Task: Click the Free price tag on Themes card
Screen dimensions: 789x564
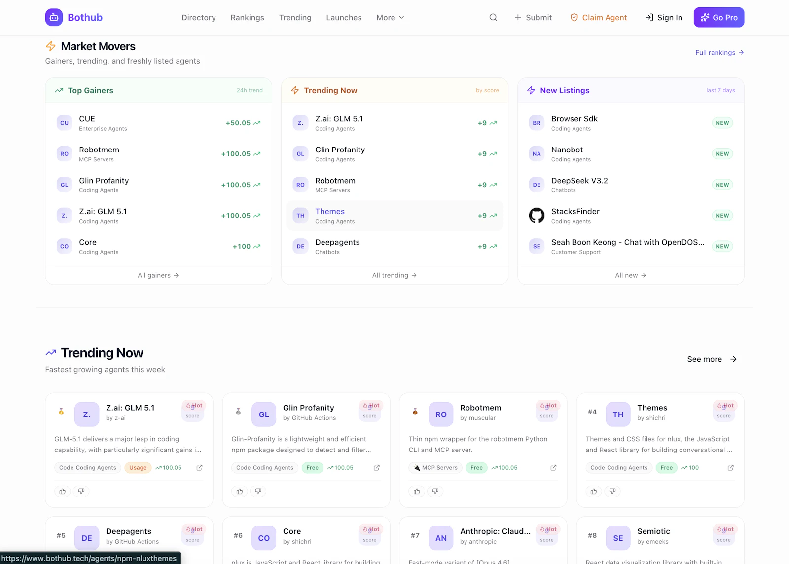Action: pos(666,467)
